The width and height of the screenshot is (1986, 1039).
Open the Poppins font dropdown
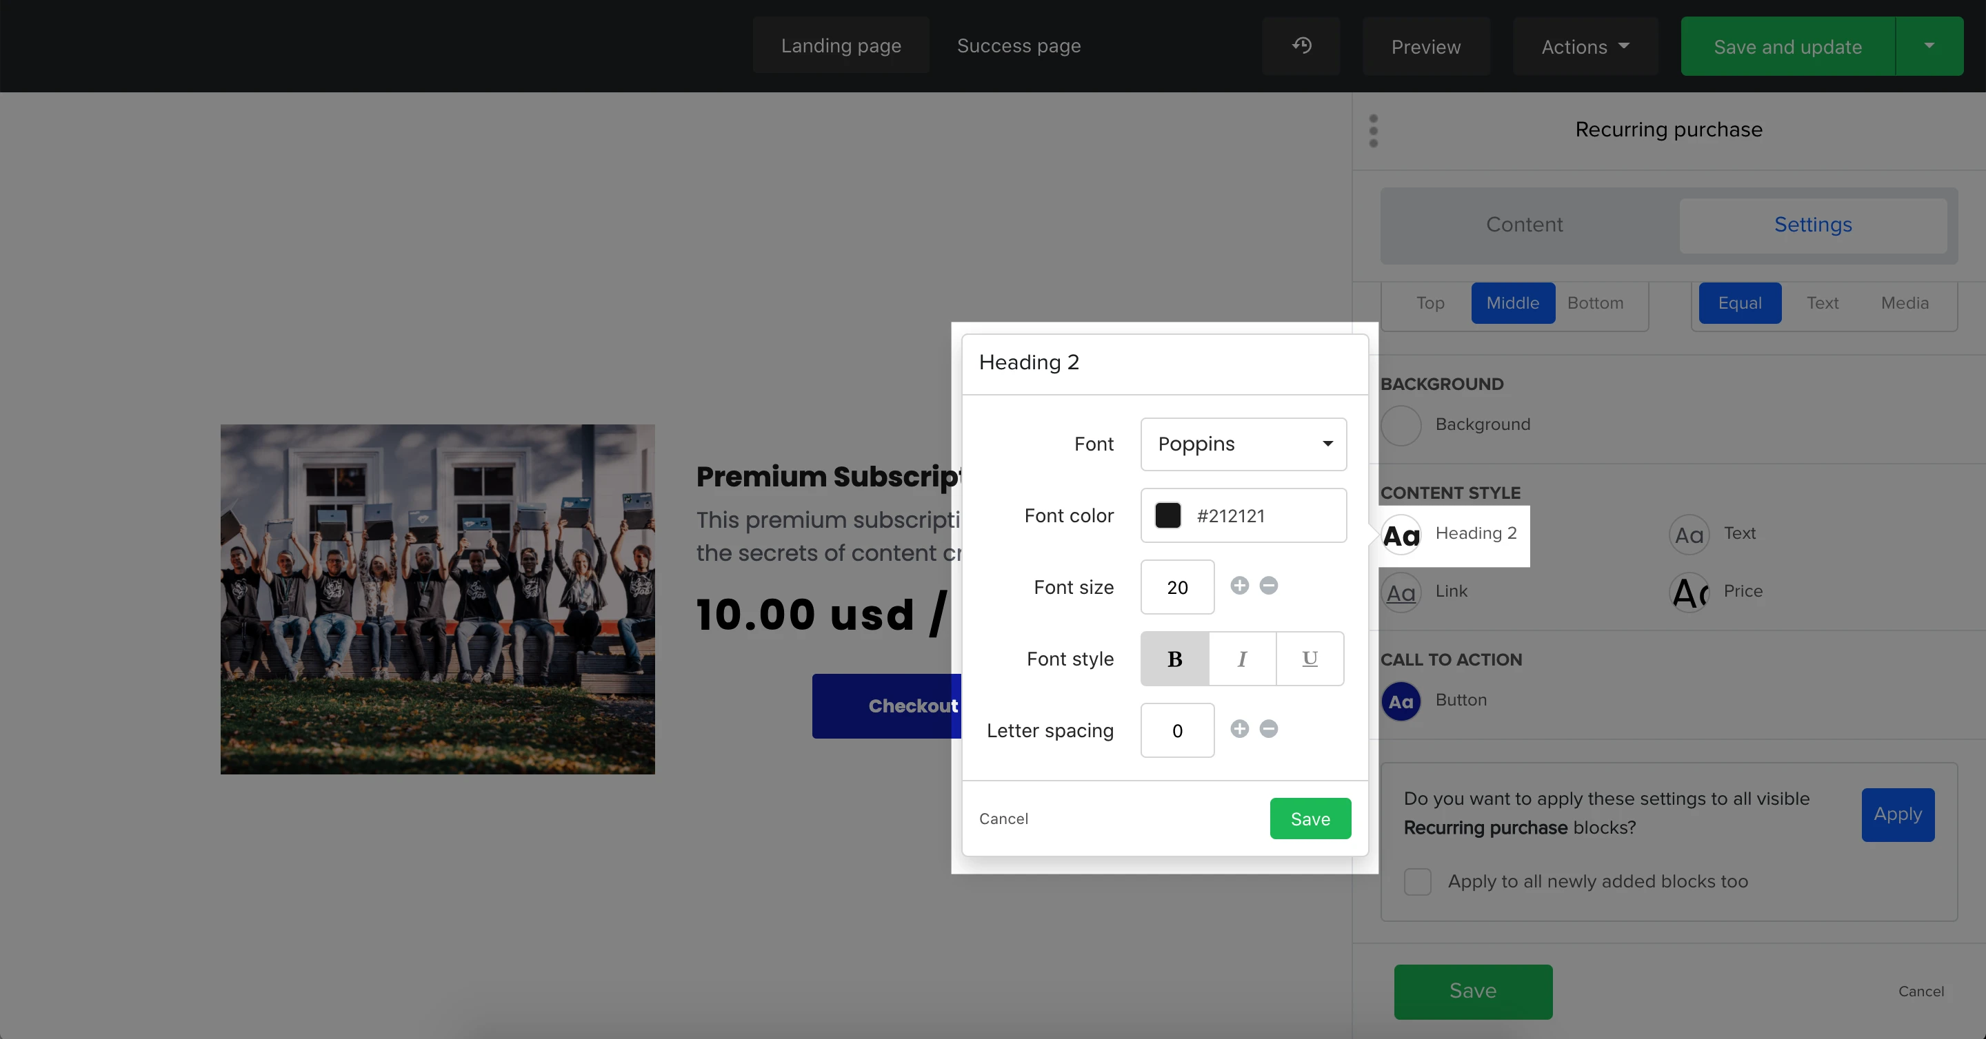point(1243,444)
